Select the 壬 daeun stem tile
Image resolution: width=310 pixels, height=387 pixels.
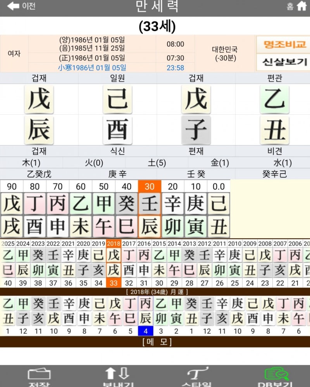(x=150, y=204)
